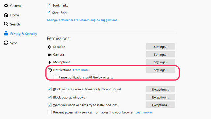The image size is (211, 119).
Task: Click the Location target icon
Action: (50, 47)
